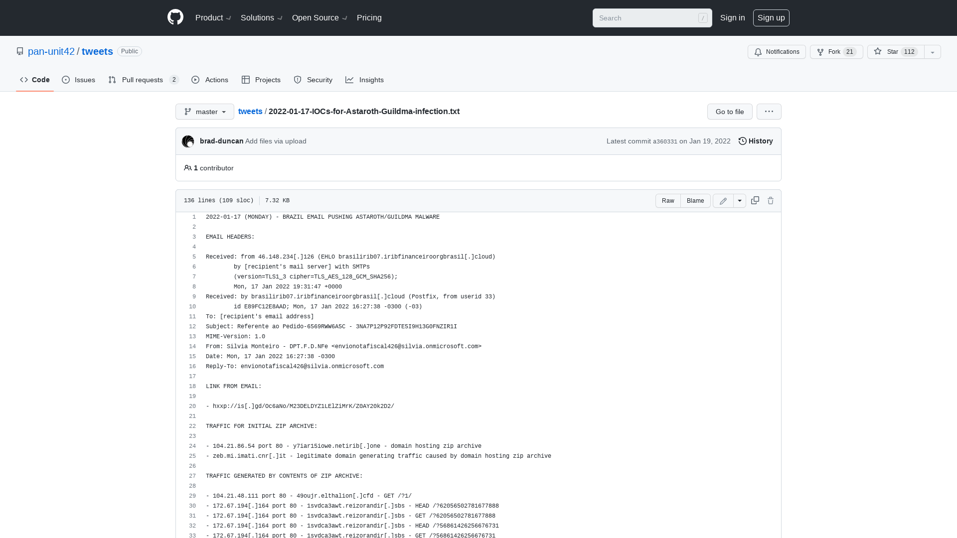
Task: Expand the Product menu
Action: 213,18
